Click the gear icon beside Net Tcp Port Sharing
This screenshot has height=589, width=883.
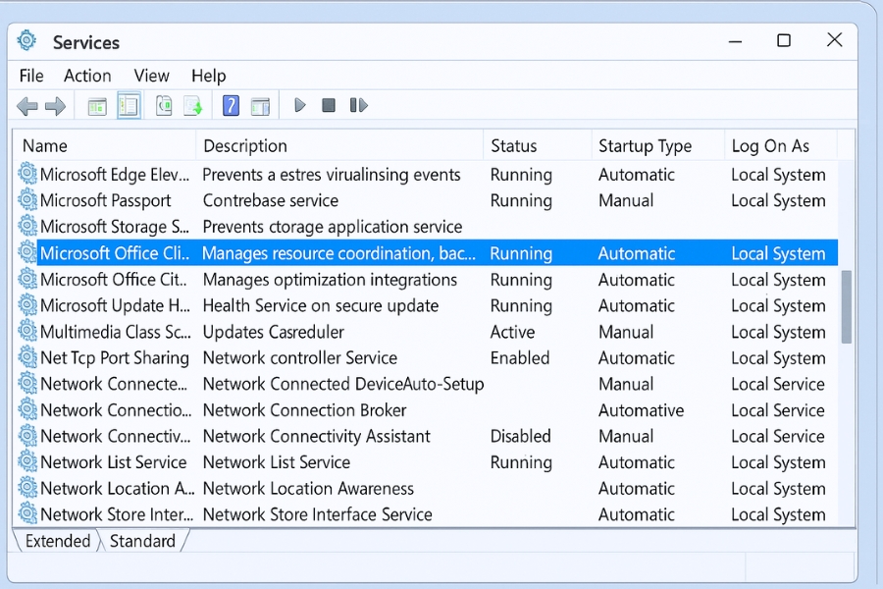(x=27, y=358)
